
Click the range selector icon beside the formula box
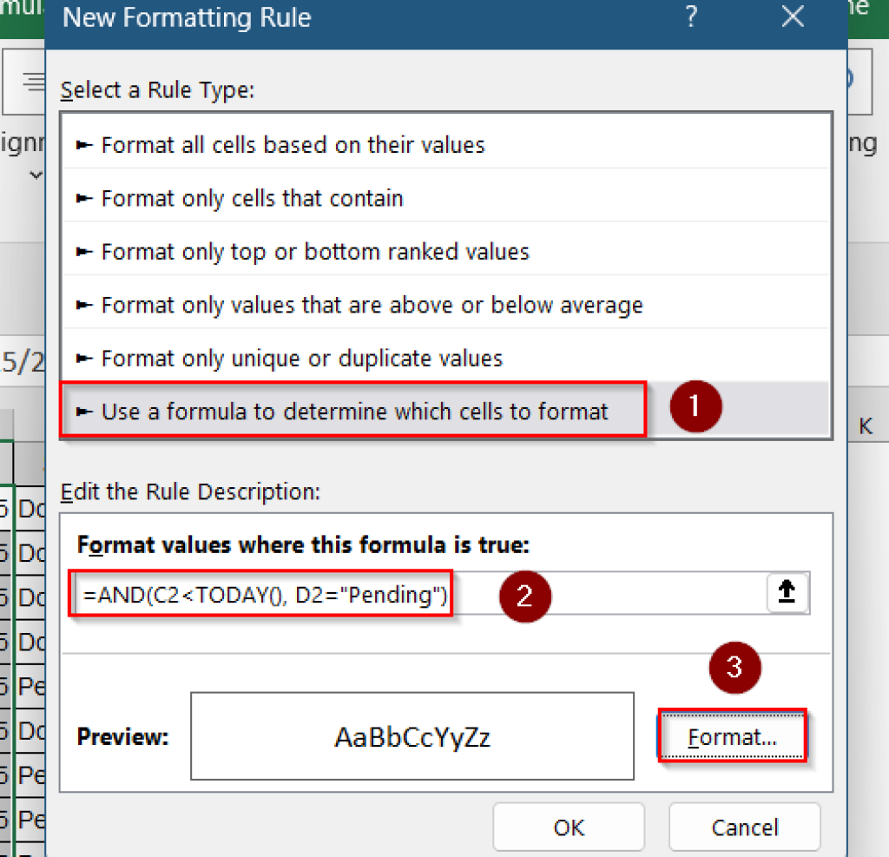tap(787, 592)
